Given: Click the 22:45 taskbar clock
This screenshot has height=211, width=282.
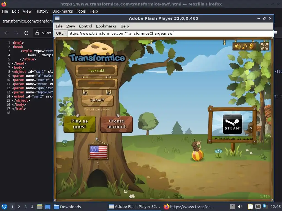Looking at the screenshot, I should pos(275,207).
